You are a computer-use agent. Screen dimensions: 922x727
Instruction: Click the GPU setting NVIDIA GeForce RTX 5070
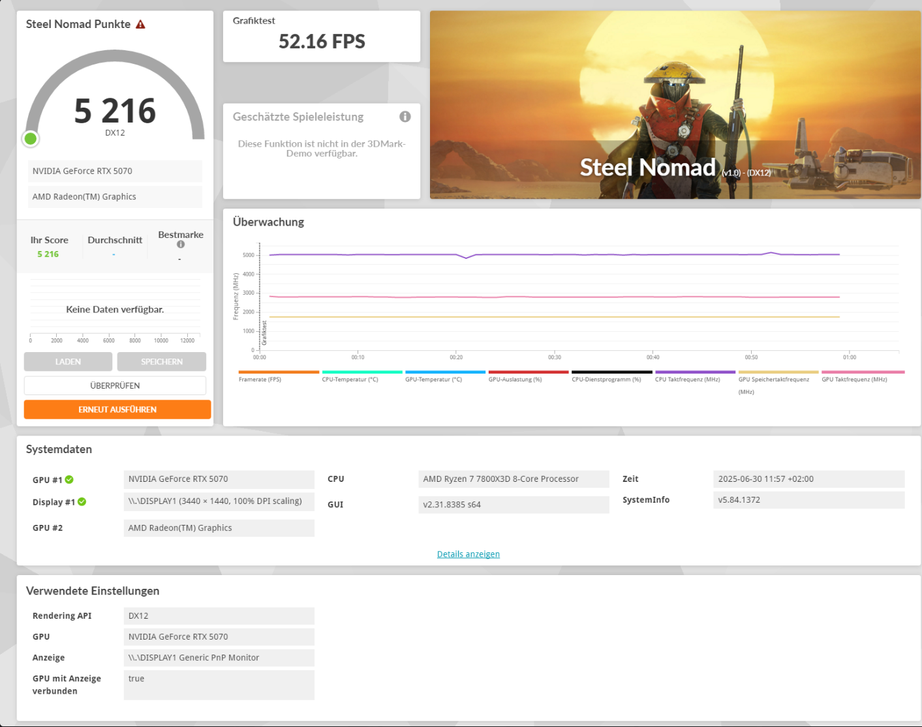pyautogui.click(x=219, y=637)
